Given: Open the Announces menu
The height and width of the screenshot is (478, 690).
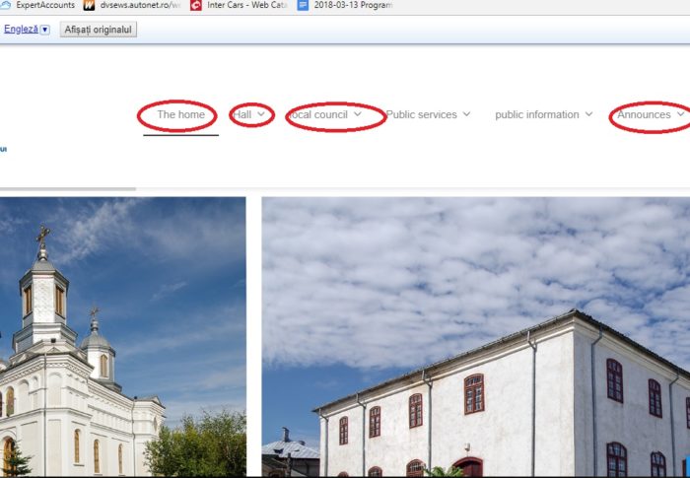Looking at the screenshot, I should 644,114.
